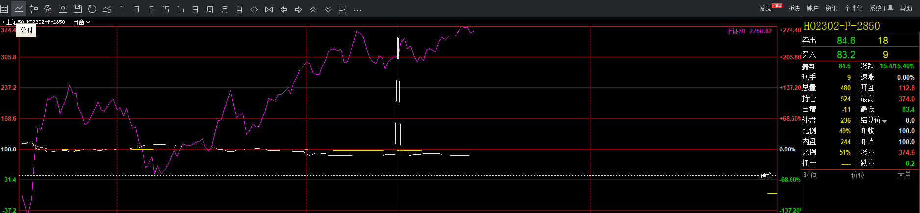Click the contract title HO2302-P-2850
Viewport: 920px width, 213px height.
tap(842, 26)
